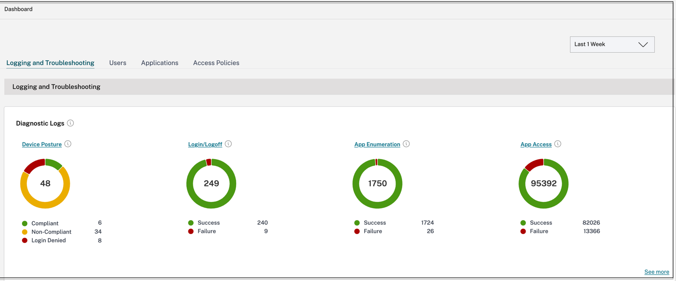This screenshot has width=676, height=281.
Task: Open the App Access link
Action: pos(536,144)
